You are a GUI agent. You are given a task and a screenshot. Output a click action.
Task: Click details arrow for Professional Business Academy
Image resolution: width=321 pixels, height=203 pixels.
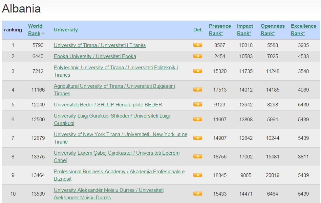197,175
